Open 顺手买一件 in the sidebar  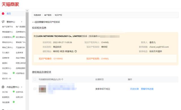tap(7, 79)
